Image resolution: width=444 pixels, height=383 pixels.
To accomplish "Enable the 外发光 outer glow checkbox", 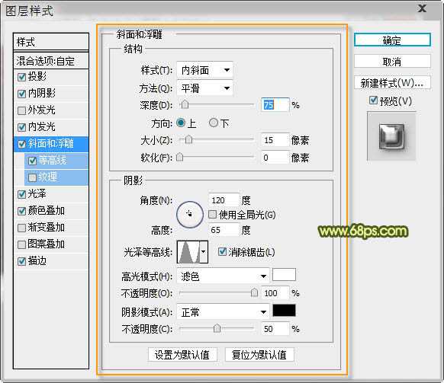I will pyautogui.click(x=22, y=110).
